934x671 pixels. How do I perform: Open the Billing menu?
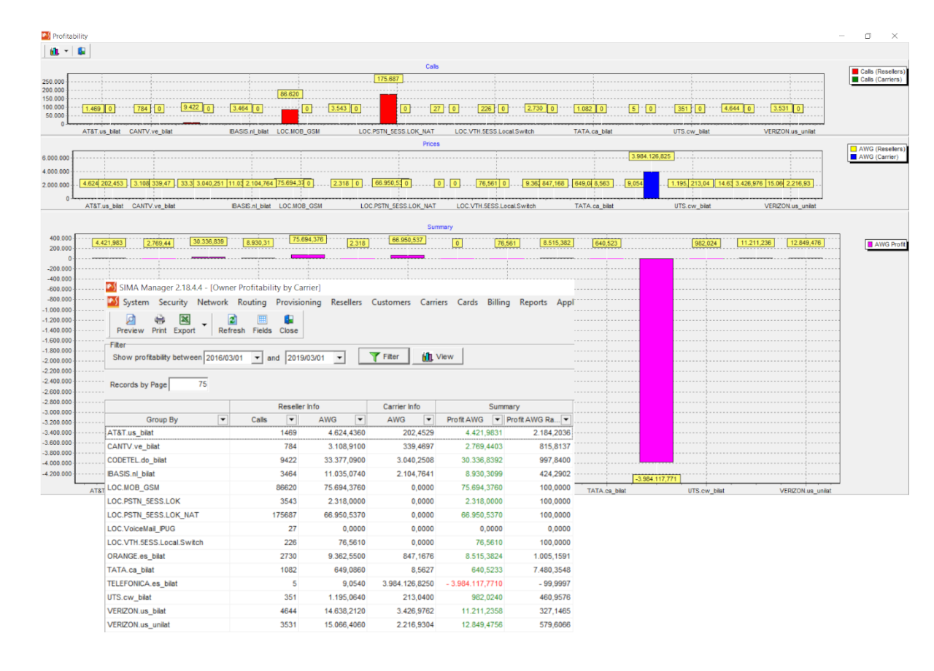point(499,302)
